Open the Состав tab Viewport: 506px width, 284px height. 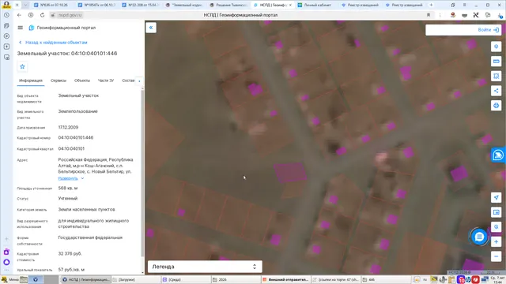(128, 80)
